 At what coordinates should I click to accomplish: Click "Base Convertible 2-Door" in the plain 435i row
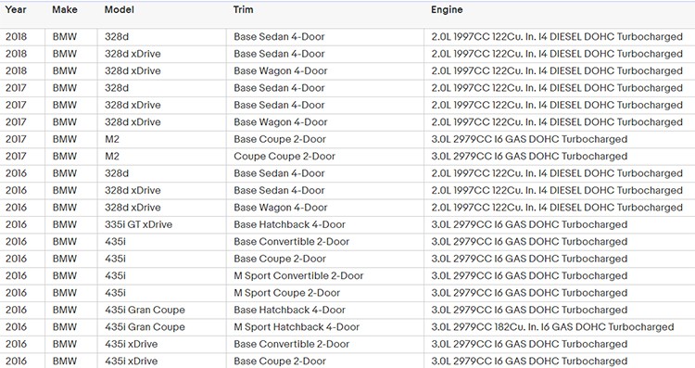(292, 242)
